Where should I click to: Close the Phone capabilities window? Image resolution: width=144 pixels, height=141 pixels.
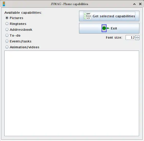[x=140, y=4]
